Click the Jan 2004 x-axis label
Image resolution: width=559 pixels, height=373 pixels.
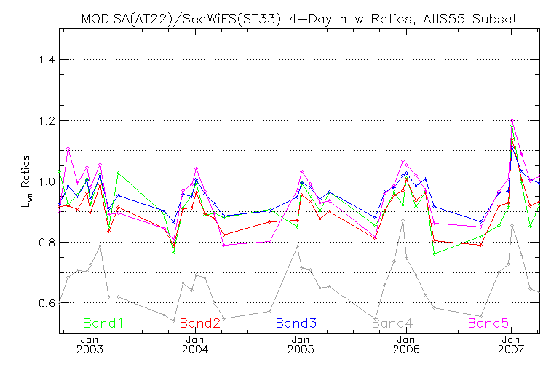coord(195,345)
